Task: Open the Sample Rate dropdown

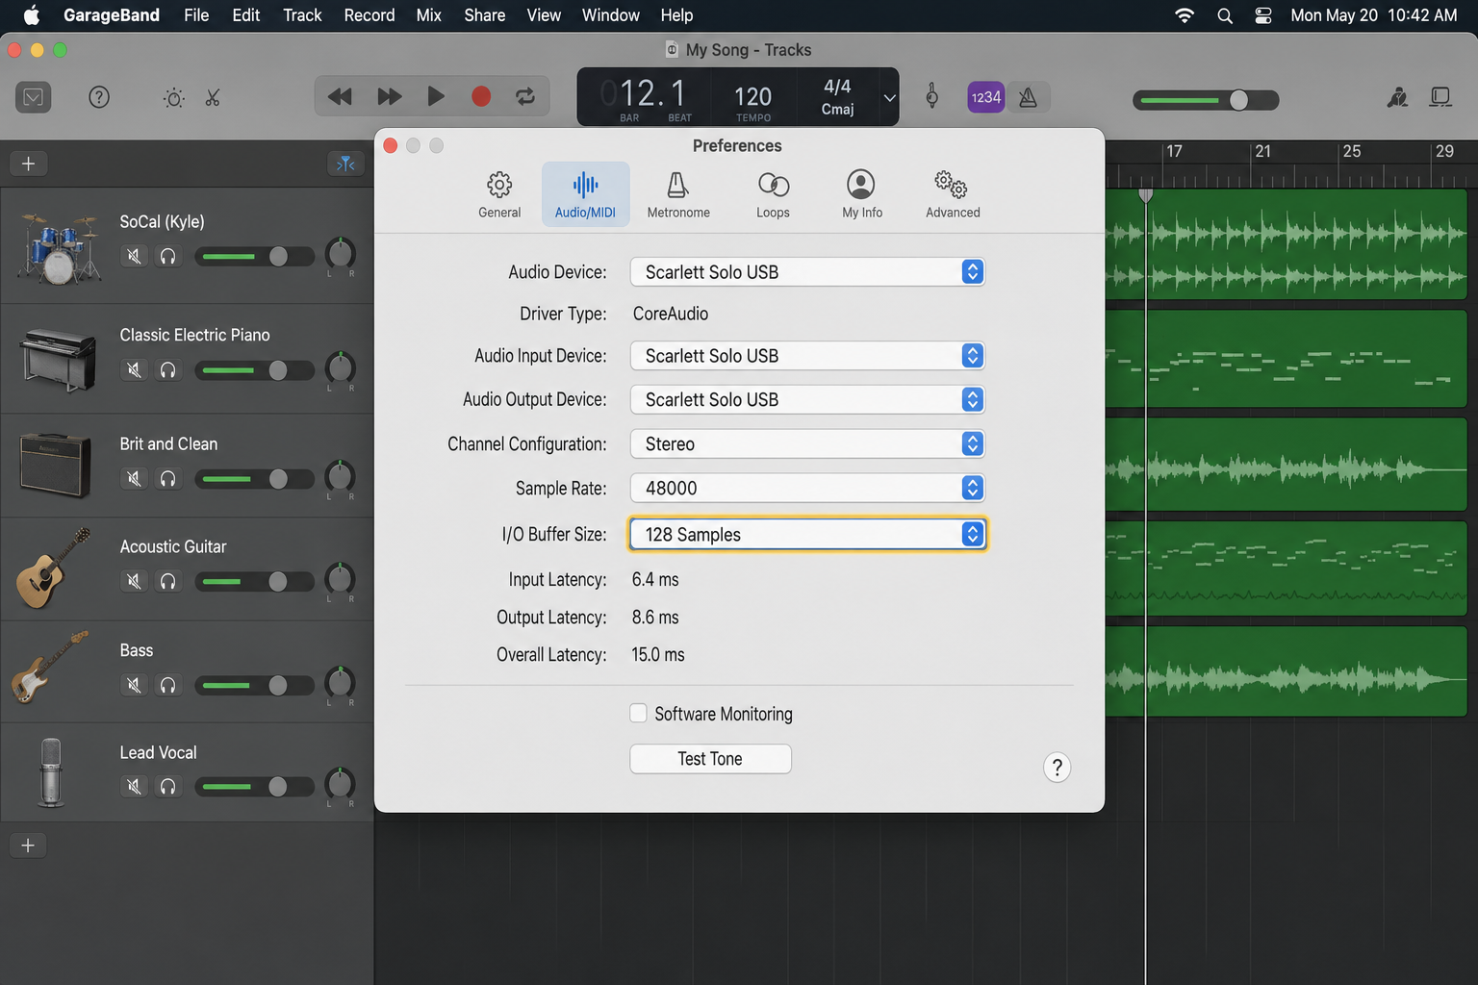Action: [807, 488]
